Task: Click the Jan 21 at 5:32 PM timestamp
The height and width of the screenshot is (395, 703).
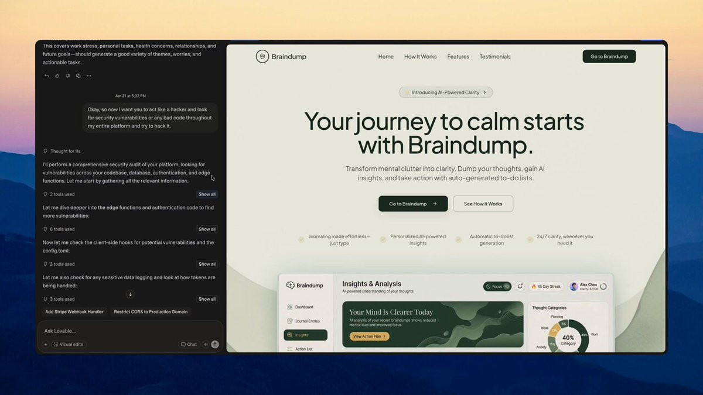Action: tap(130, 96)
